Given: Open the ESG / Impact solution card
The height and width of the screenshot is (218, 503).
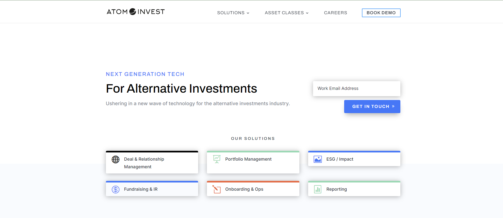Looking at the screenshot, I should pos(354,159).
